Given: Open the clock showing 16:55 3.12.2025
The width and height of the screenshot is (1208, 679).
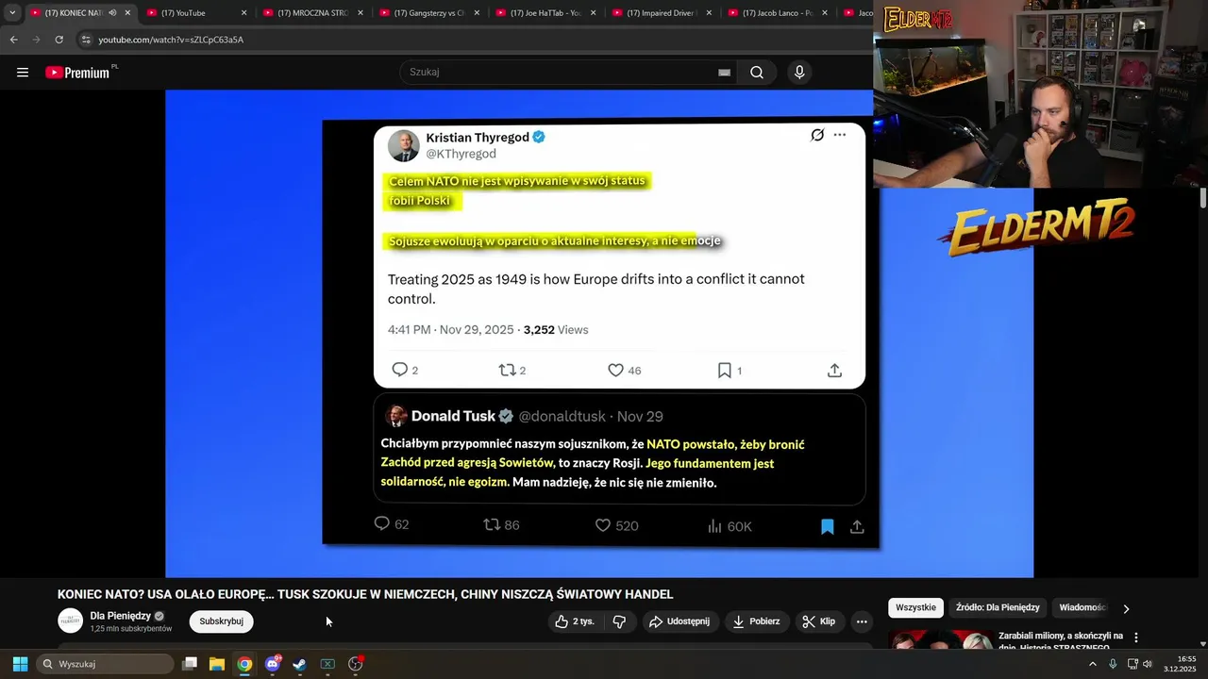Looking at the screenshot, I should coord(1182,664).
